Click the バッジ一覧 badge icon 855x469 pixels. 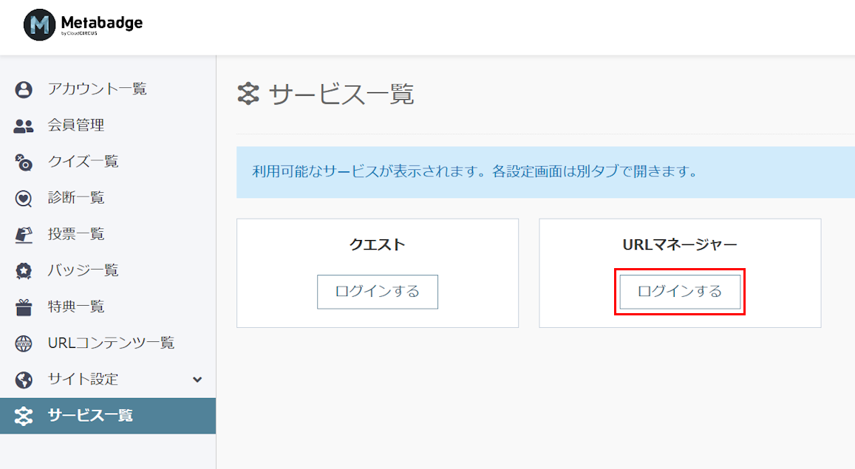[x=24, y=271]
